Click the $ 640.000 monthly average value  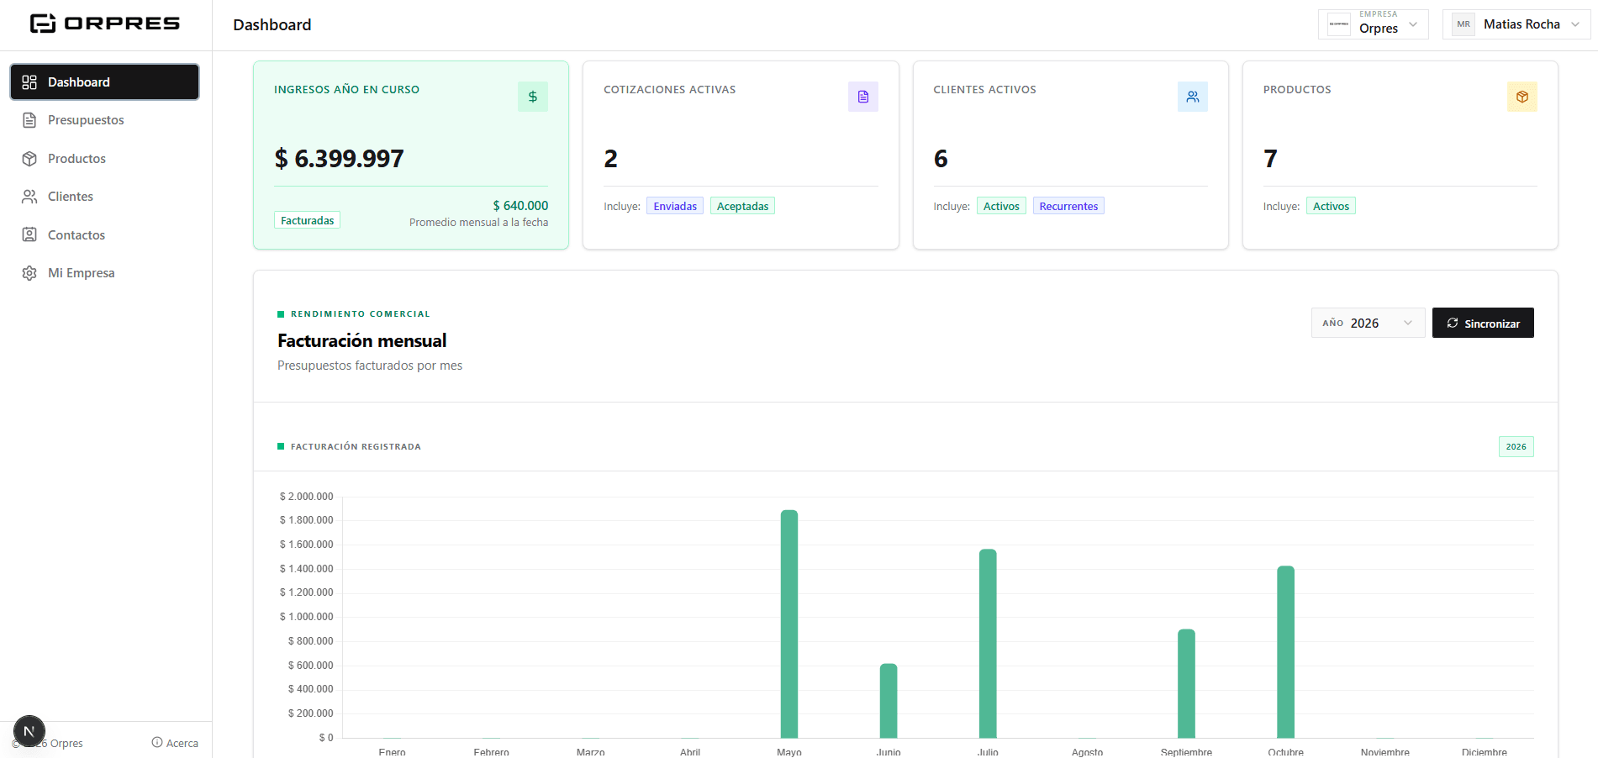pyautogui.click(x=520, y=206)
